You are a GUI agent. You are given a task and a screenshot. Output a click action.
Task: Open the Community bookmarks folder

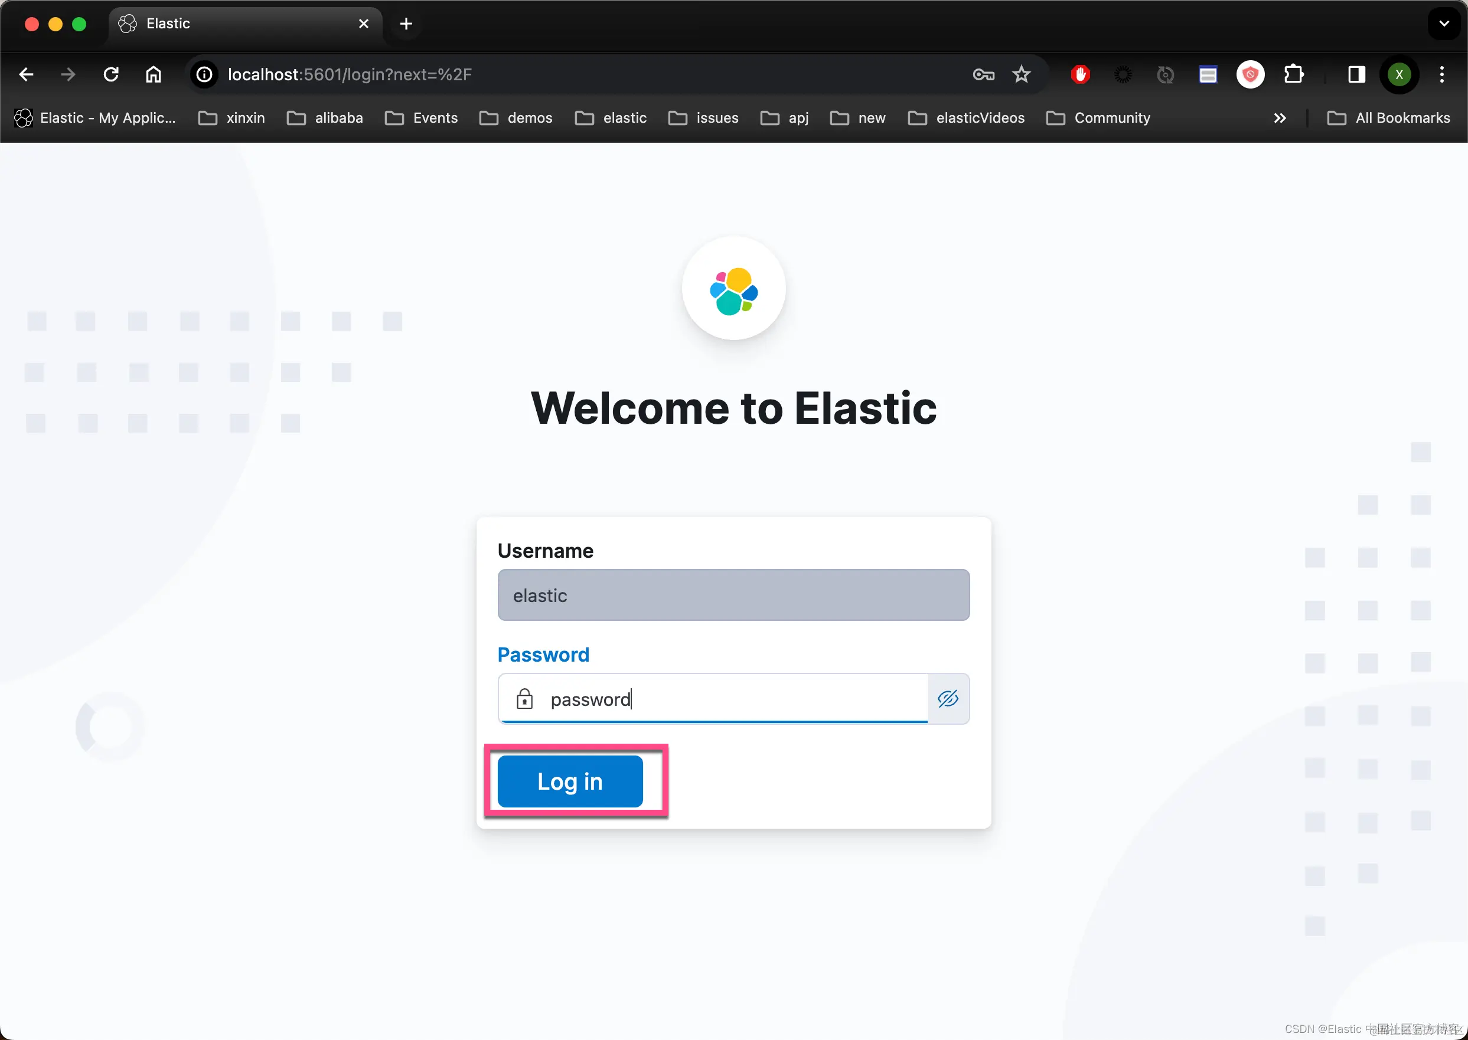[x=1098, y=118]
